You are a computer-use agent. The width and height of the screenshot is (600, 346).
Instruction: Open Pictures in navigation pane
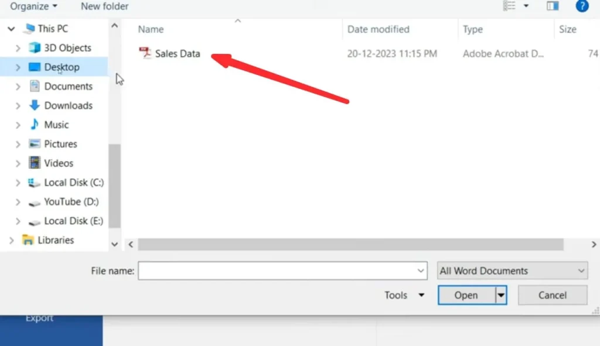[60, 144]
